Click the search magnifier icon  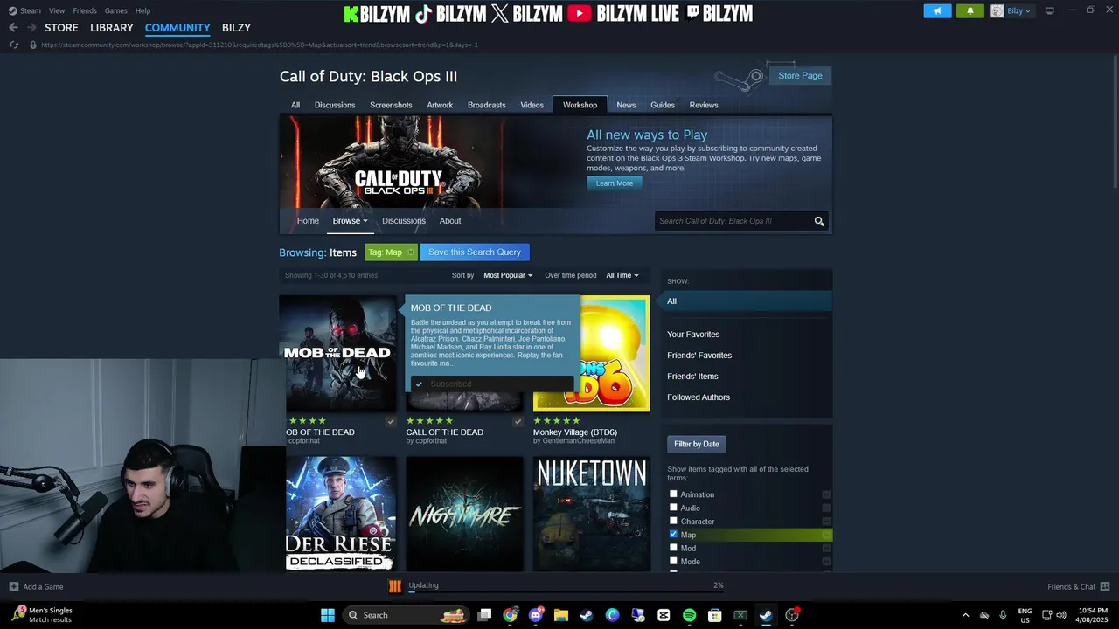[x=819, y=221]
